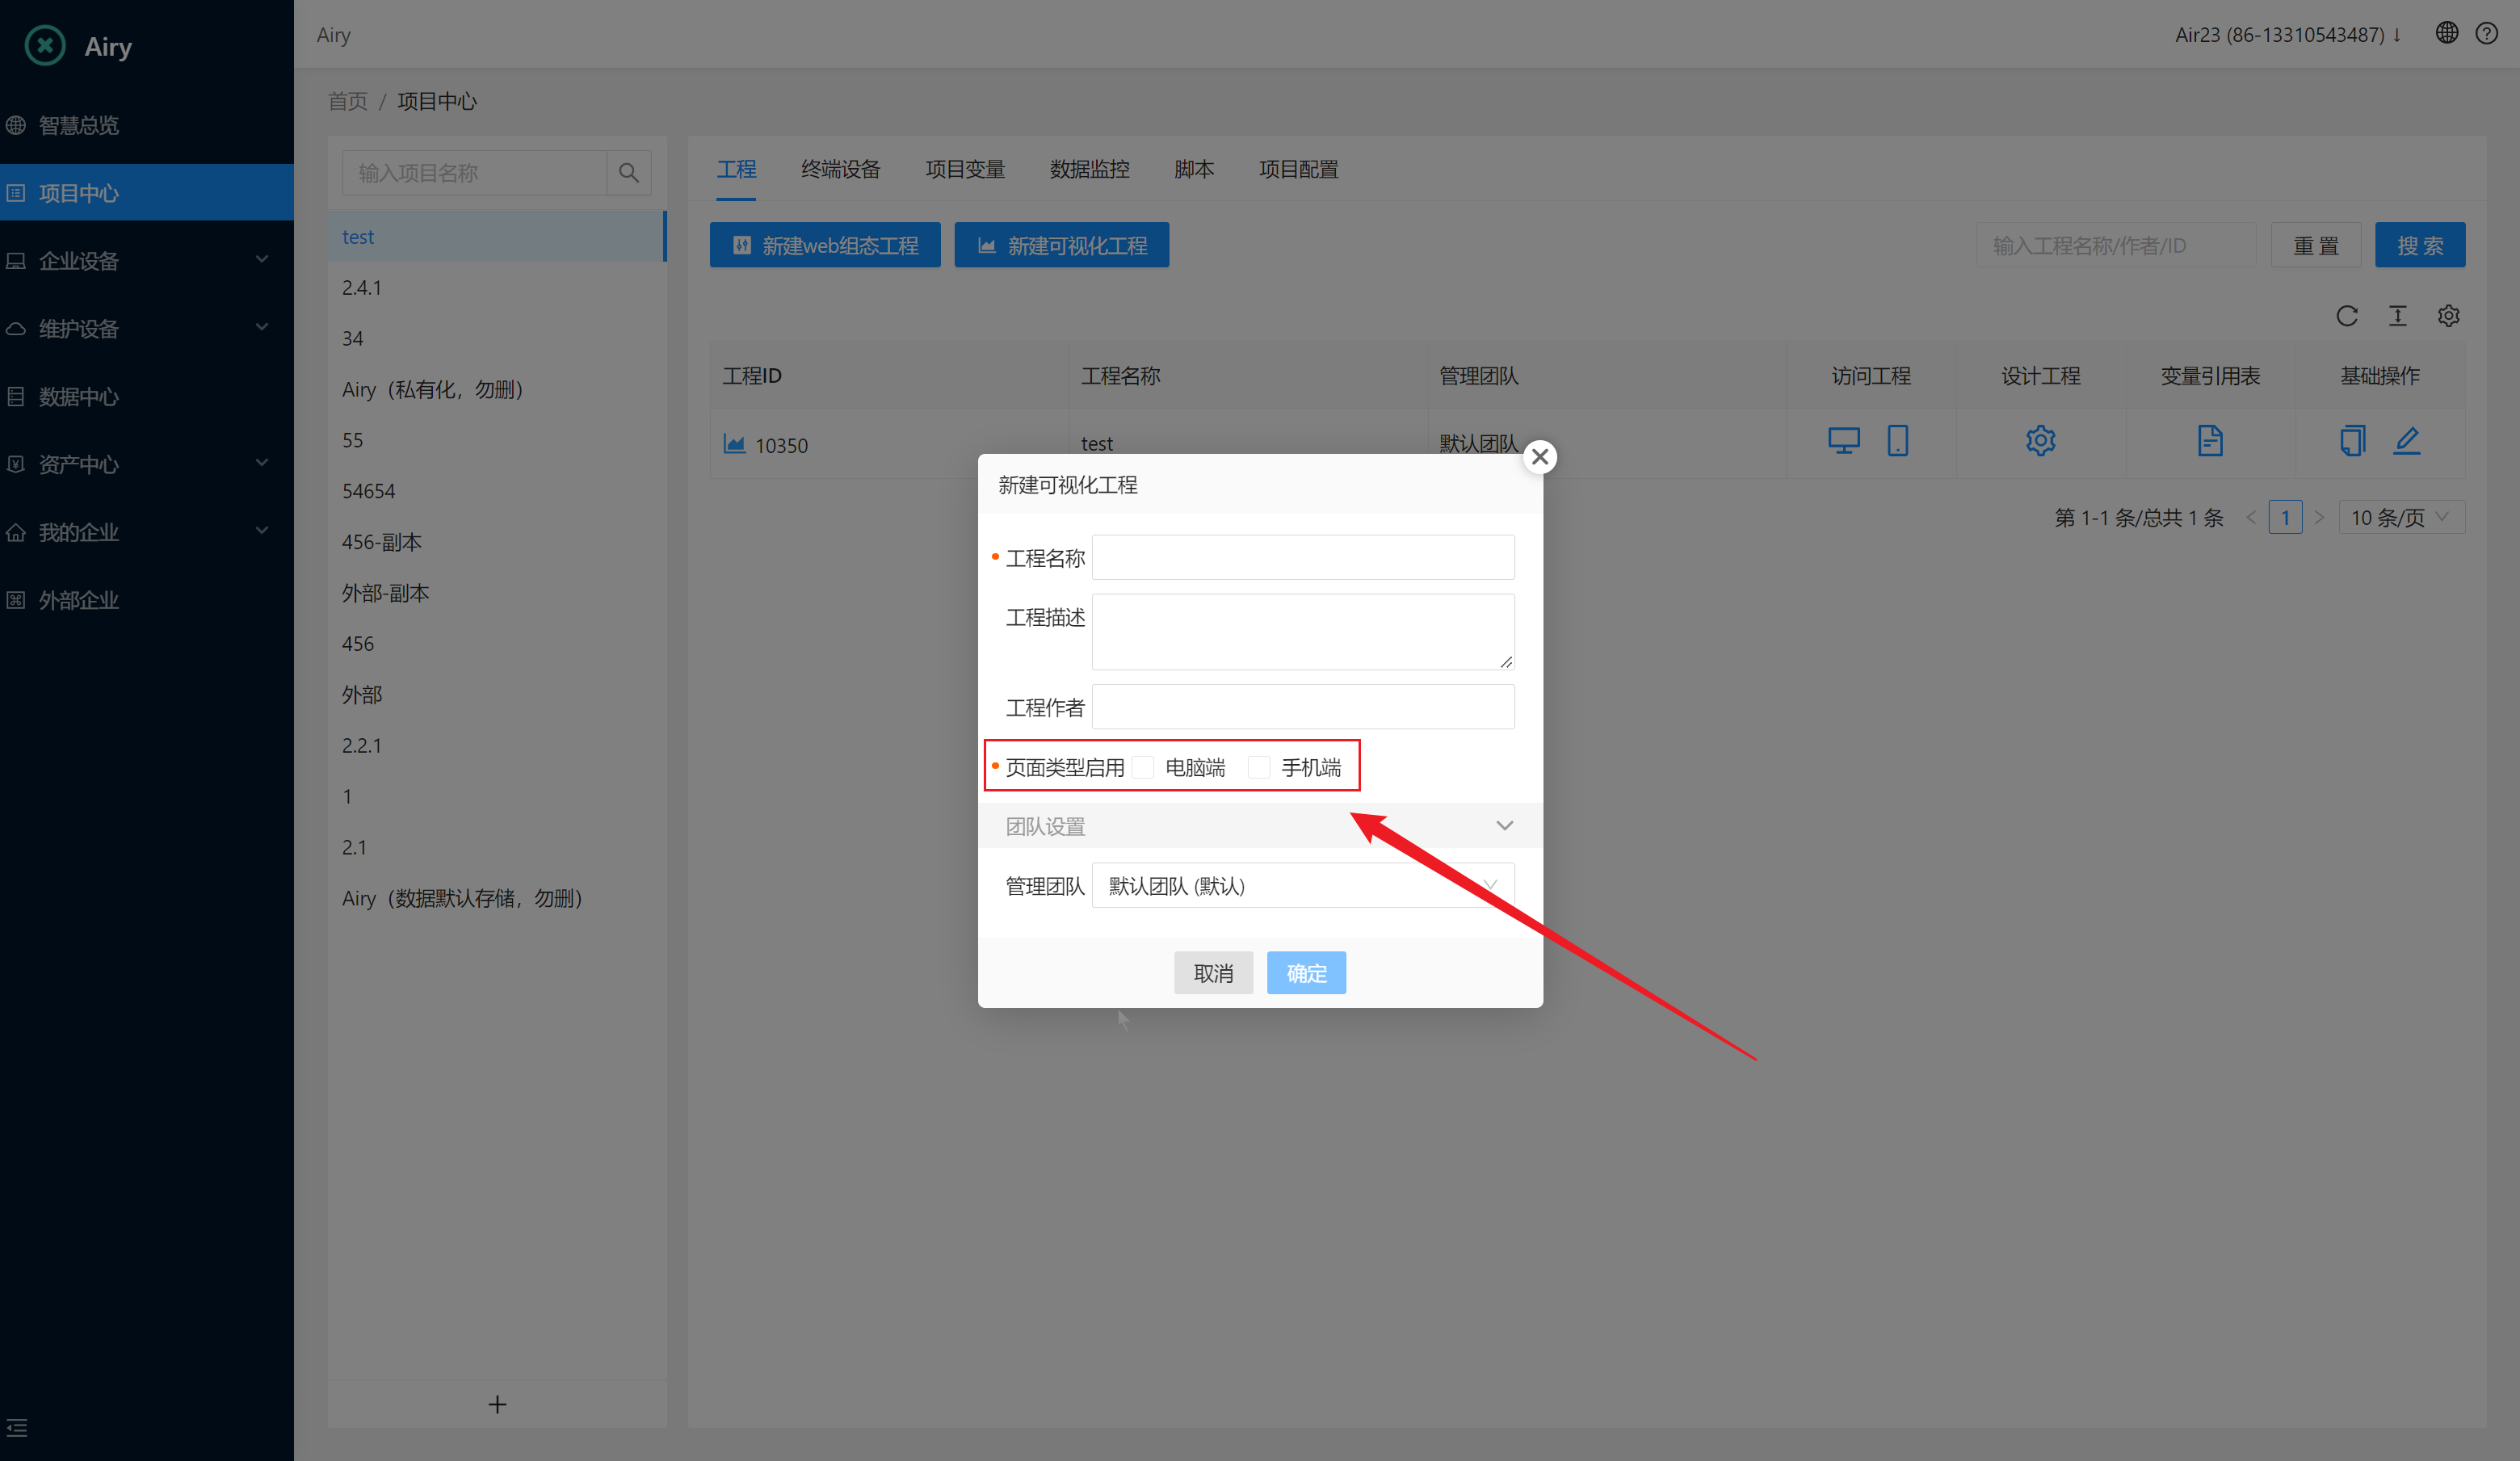Image resolution: width=2520 pixels, height=1461 pixels.
Task: Focus the 工程作者 input field
Action: tap(1302, 706)
